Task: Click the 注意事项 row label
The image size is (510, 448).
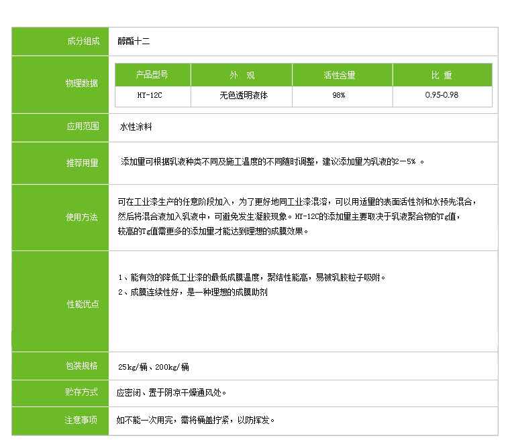Action: click(82, 421)
